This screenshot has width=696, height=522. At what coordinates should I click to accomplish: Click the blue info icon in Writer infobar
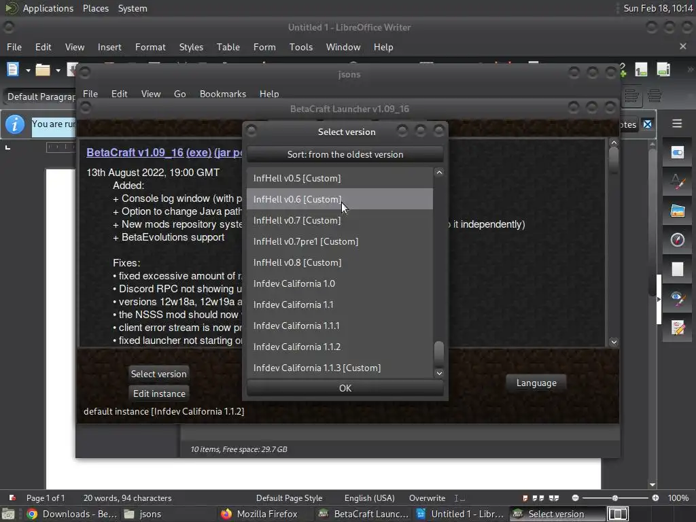point(15,124)
